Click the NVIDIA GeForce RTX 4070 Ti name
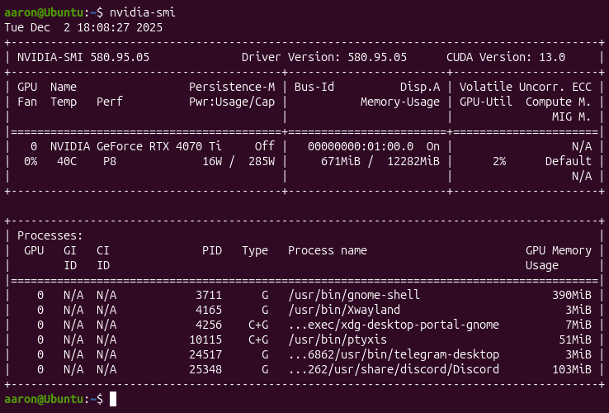Screen dimensions: 609x413 135,145
